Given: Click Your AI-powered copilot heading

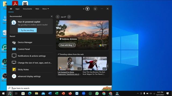Looking at the screenshot, I should 29,22.
